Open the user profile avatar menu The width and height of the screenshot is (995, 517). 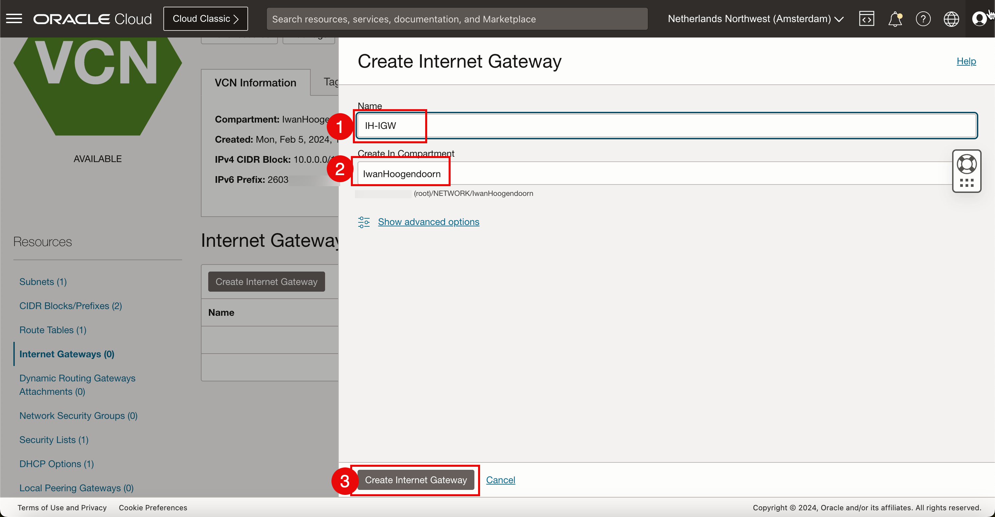(x=979, y=18)
